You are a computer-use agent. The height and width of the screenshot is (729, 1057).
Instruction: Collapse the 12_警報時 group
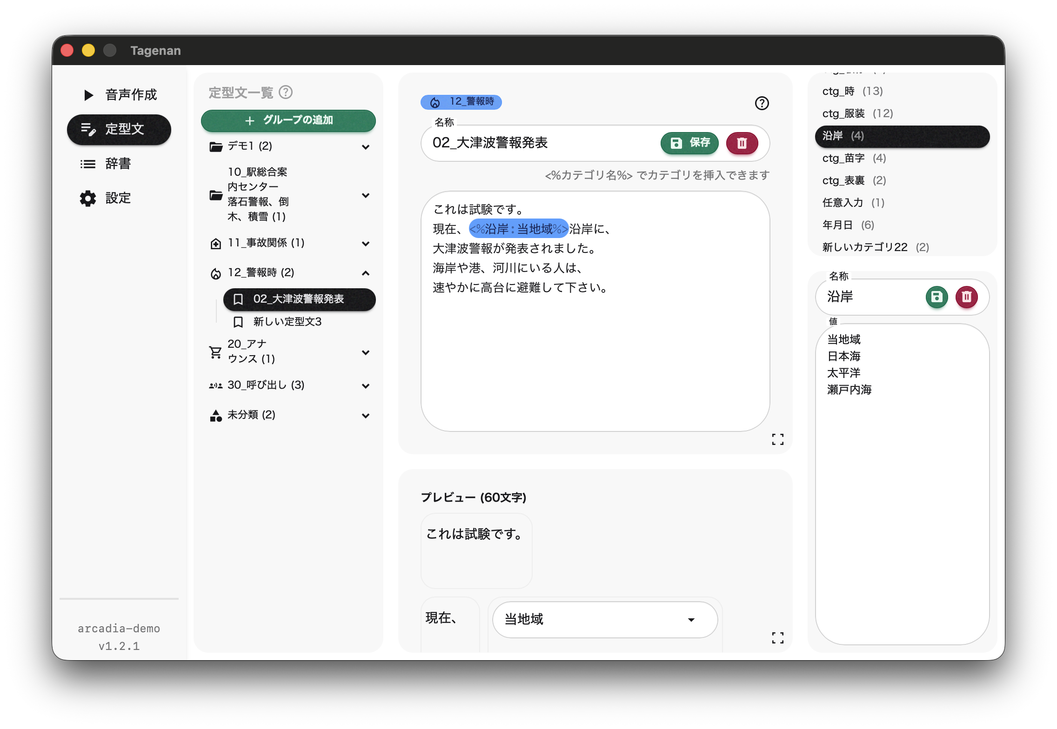point(366,273)
